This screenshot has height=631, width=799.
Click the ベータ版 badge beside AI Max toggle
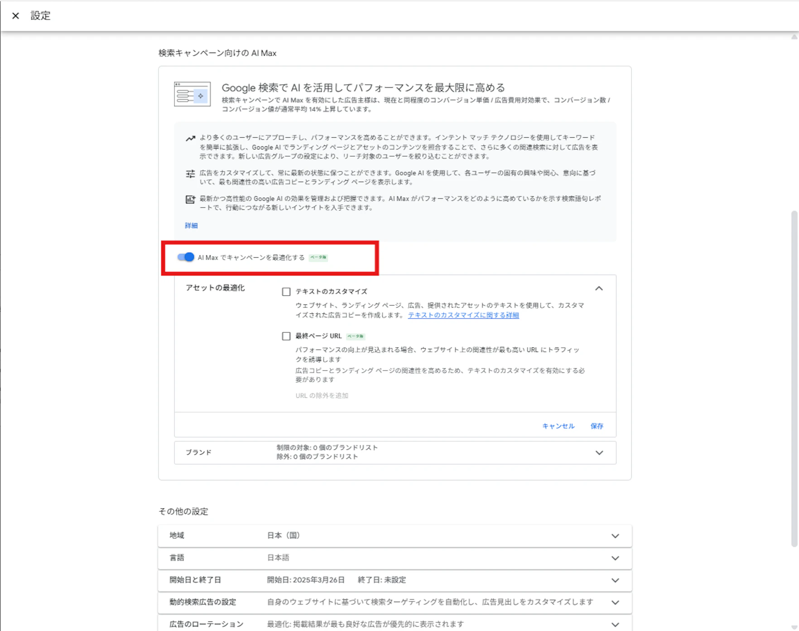click(x=318, y=257)
